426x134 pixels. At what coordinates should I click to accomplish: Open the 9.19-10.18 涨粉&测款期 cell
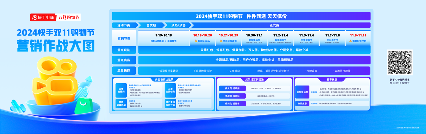(163, 38)
